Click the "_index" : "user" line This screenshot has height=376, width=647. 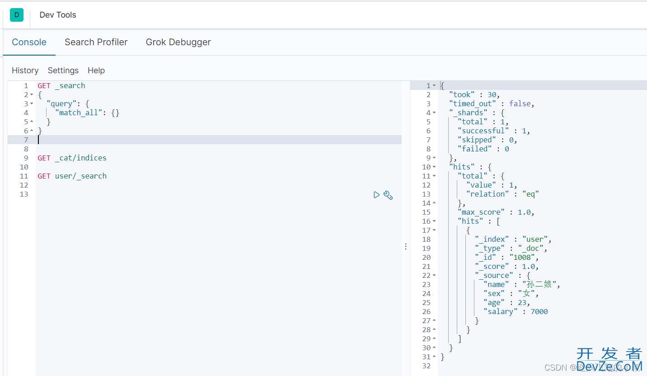pos(513,239)
